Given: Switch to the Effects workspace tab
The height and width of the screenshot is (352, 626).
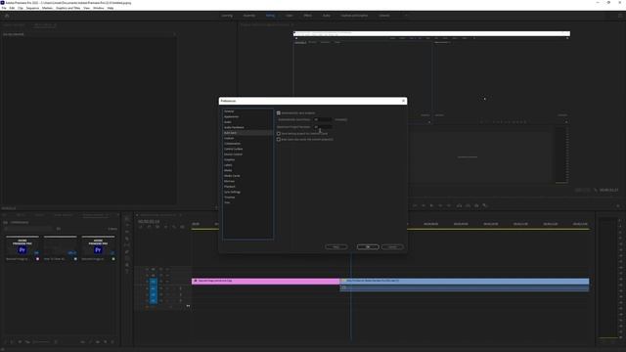Looking at the screenshot, I should 307,16.
